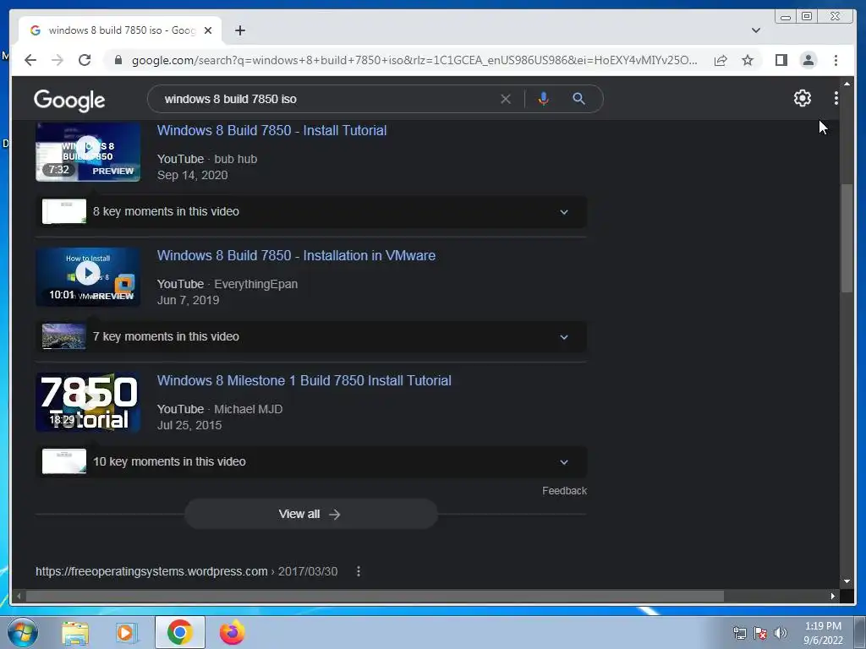
Task: Click the vertical scrollbar thumb
Action: (847, 238)
